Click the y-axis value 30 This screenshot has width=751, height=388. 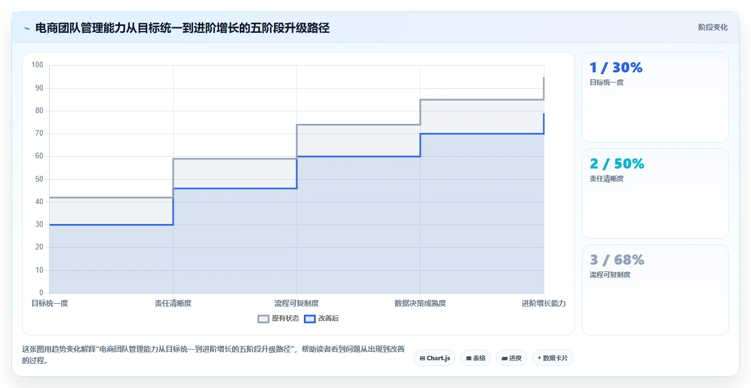click(x=40, y=225)
